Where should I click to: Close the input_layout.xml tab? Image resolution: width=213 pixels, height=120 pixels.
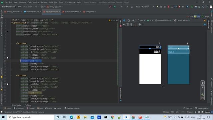click(x=59, y=12)
